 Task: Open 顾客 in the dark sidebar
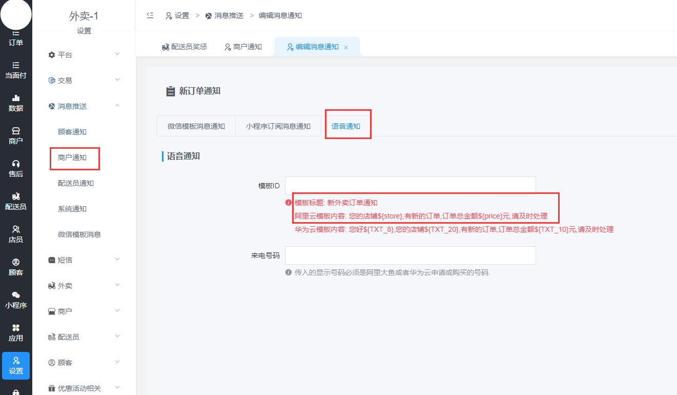tap(16, 267)
